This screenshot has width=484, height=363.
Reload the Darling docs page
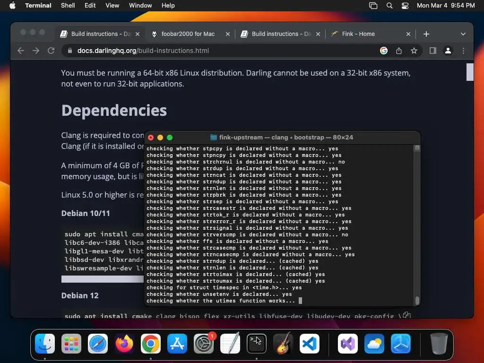(x=51, y=51)
